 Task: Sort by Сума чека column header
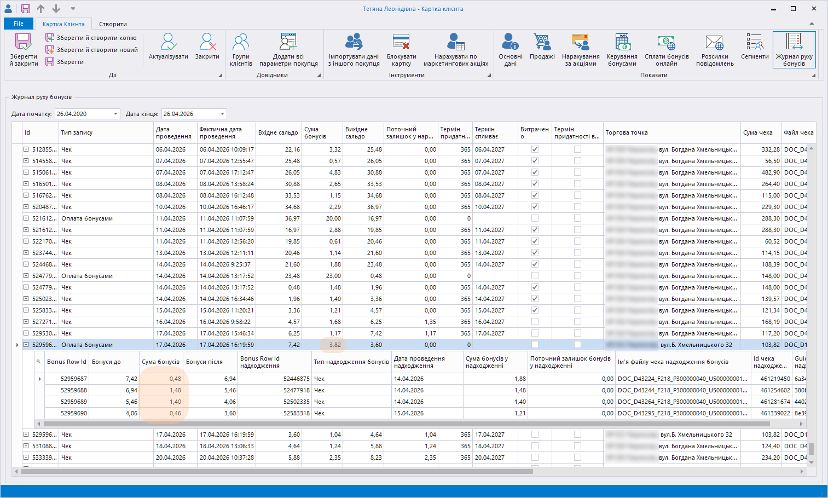coord(757,132)
